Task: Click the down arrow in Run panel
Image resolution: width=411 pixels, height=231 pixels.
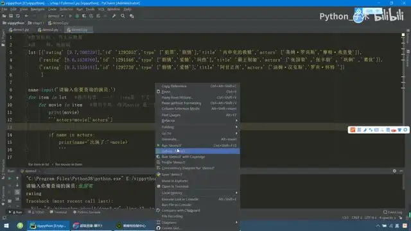Action: tap(17, 185)
